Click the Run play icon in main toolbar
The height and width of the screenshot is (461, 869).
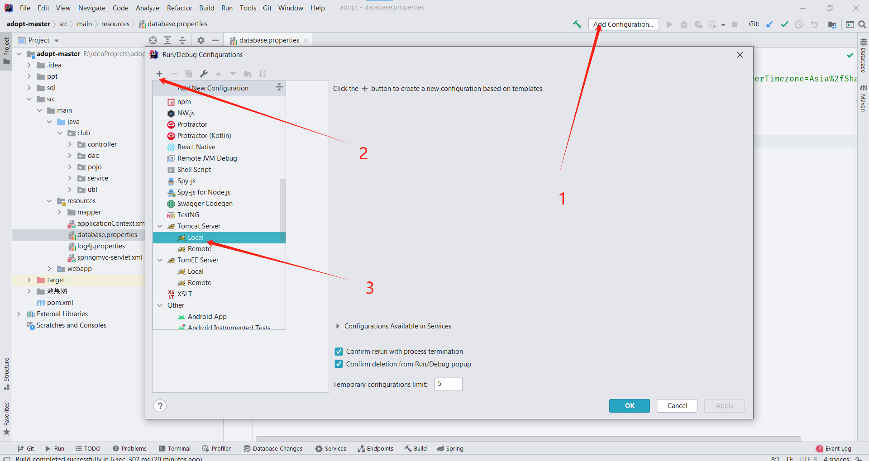pyautogui.click(x=669, y=24)
